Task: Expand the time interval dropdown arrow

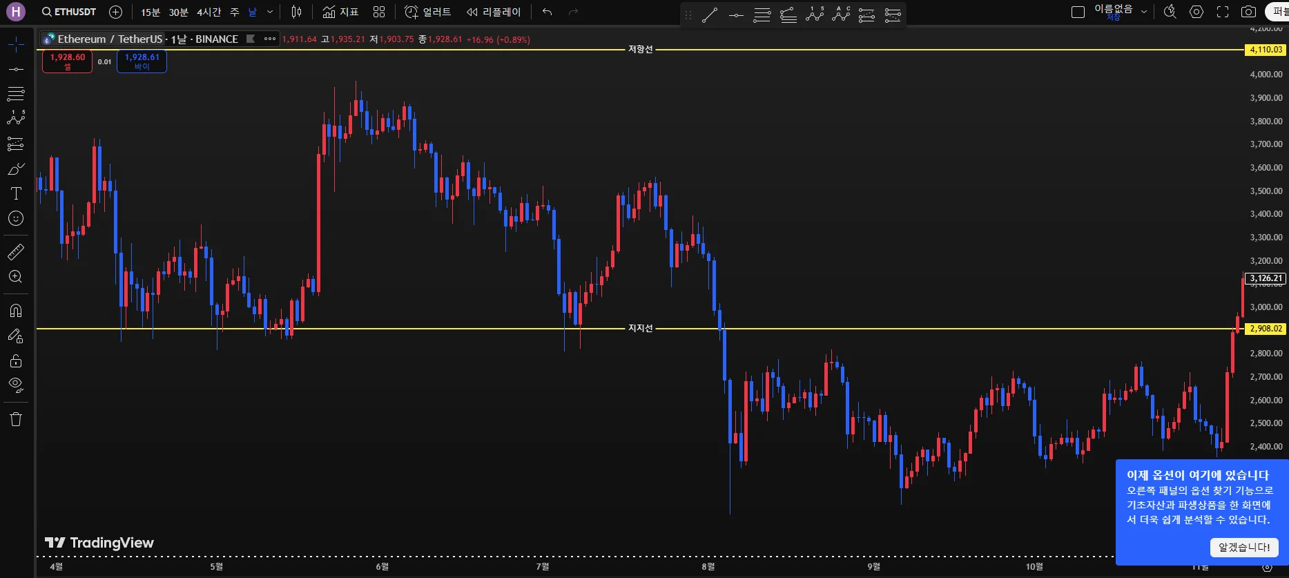Action: coord(270,12)
